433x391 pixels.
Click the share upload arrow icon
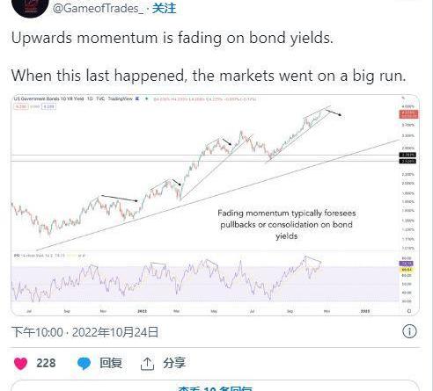[147, 364]
